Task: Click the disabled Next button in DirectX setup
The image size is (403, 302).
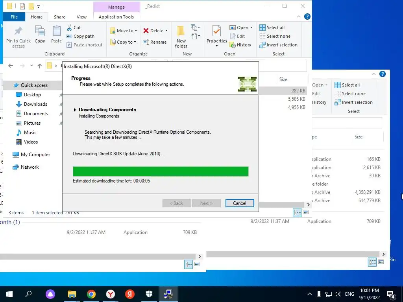Action: (x=206, y=203)
